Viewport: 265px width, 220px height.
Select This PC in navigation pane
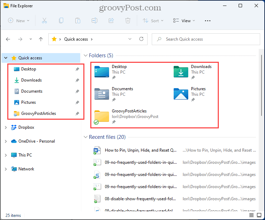(x=25, y=155)
